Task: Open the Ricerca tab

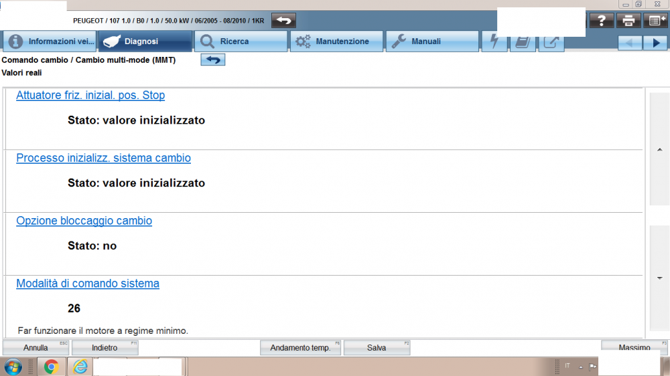Action: 241,41
